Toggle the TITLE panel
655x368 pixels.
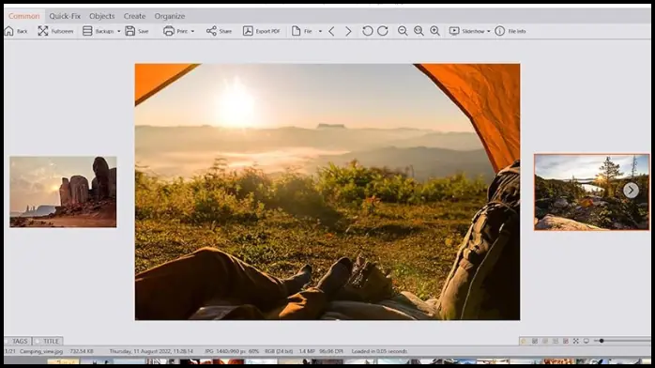48,342
